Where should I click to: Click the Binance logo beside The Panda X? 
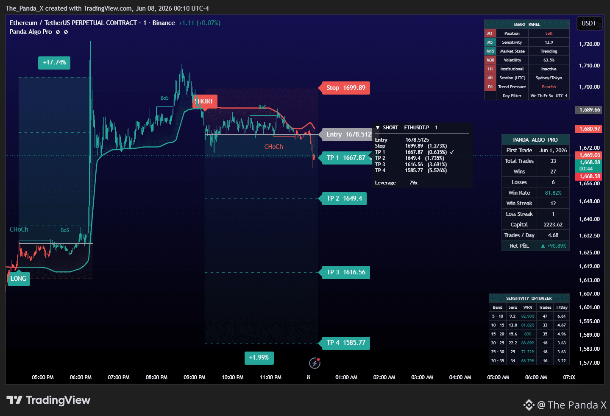(529, 405)
